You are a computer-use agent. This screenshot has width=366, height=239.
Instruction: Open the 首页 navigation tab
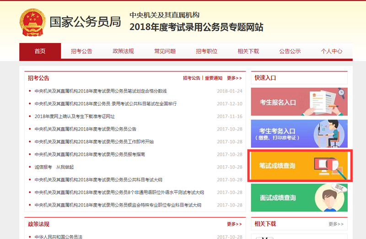(x=40, y=51)
